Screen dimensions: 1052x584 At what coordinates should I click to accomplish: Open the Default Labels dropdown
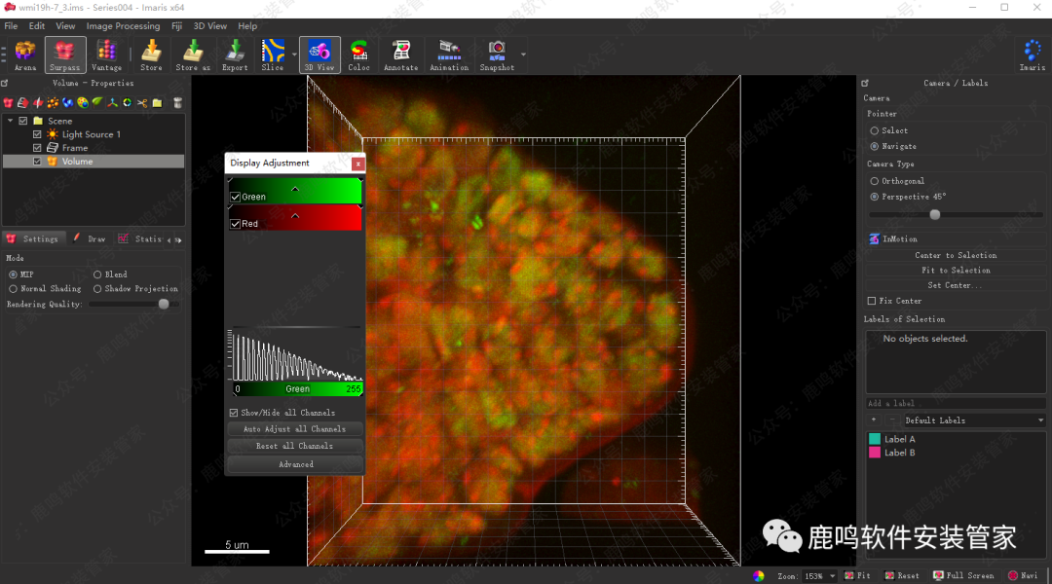(974, 420)
